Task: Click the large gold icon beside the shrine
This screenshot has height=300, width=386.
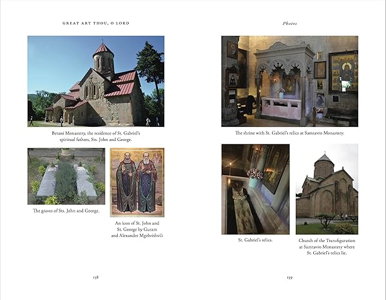Action: click(x=343, y=72)
